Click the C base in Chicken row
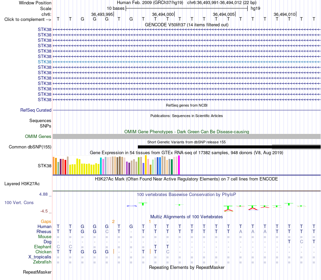The image size is (321, 280). 168,252
